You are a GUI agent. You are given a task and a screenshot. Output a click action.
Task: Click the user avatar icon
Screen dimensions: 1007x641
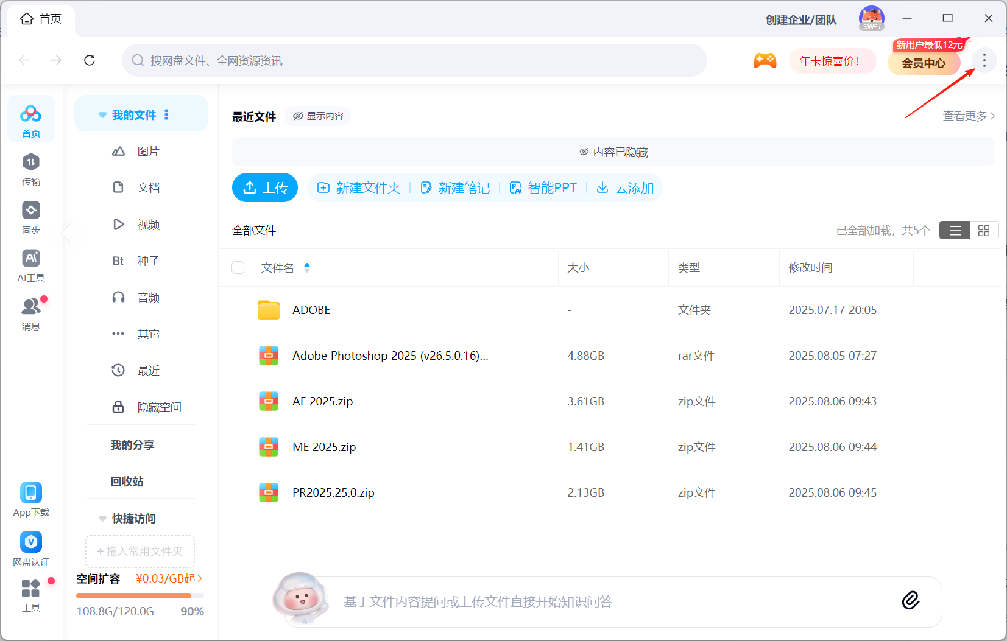[x=872, y=19]
